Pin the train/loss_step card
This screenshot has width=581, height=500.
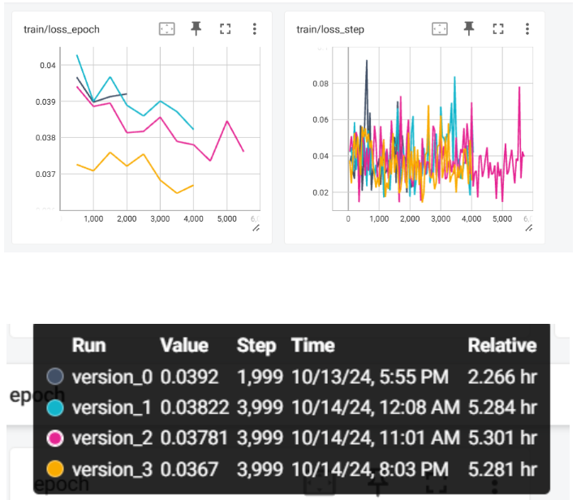pyautogui.click(x=469, y=28)
